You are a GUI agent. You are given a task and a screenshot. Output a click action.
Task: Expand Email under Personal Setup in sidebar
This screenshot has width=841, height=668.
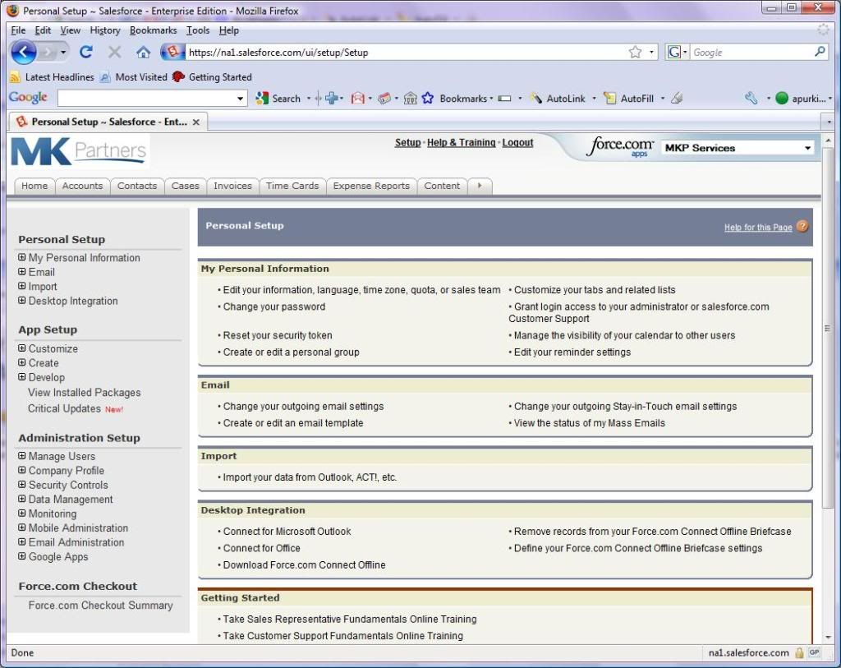coord(22,272)
